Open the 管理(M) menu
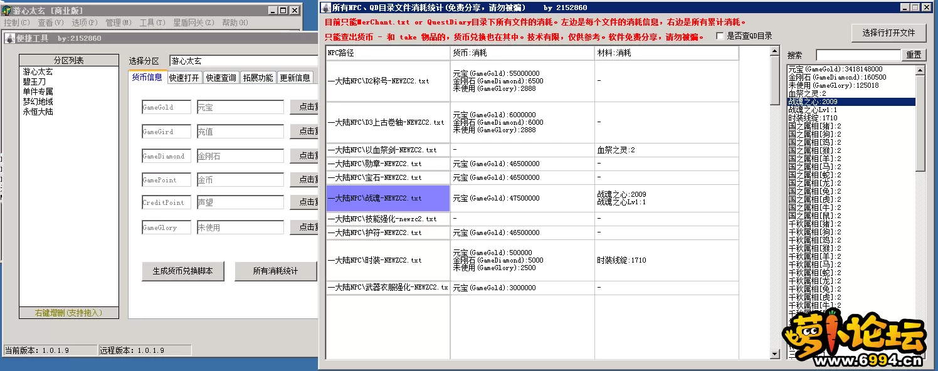 pos(119,23)
